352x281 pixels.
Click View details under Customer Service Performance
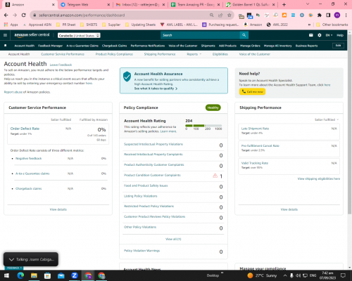pos(58,209)
